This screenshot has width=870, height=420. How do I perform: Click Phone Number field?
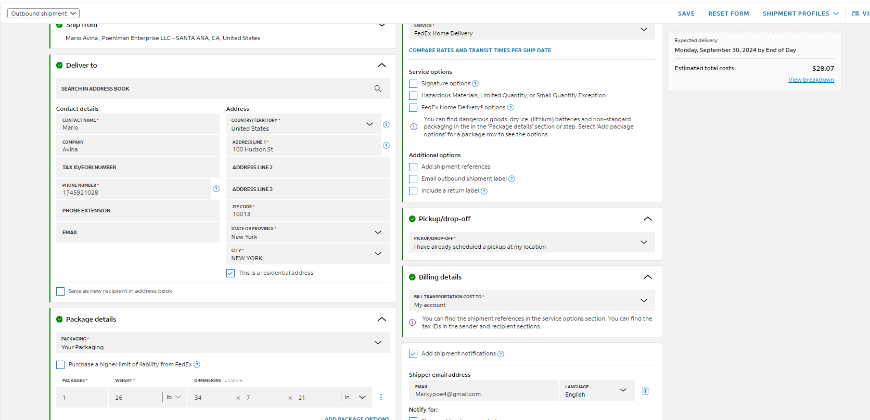coord(134,189)
